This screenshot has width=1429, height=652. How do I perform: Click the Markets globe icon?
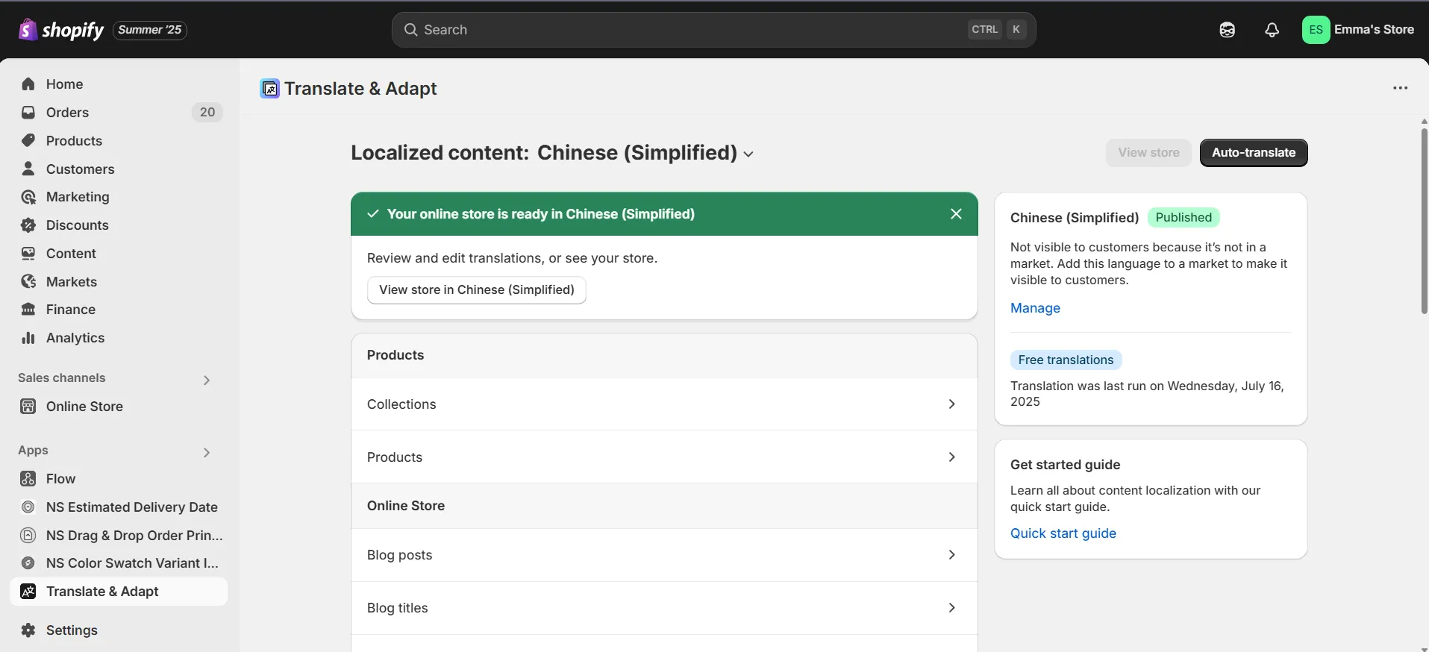tap(28, 282)
